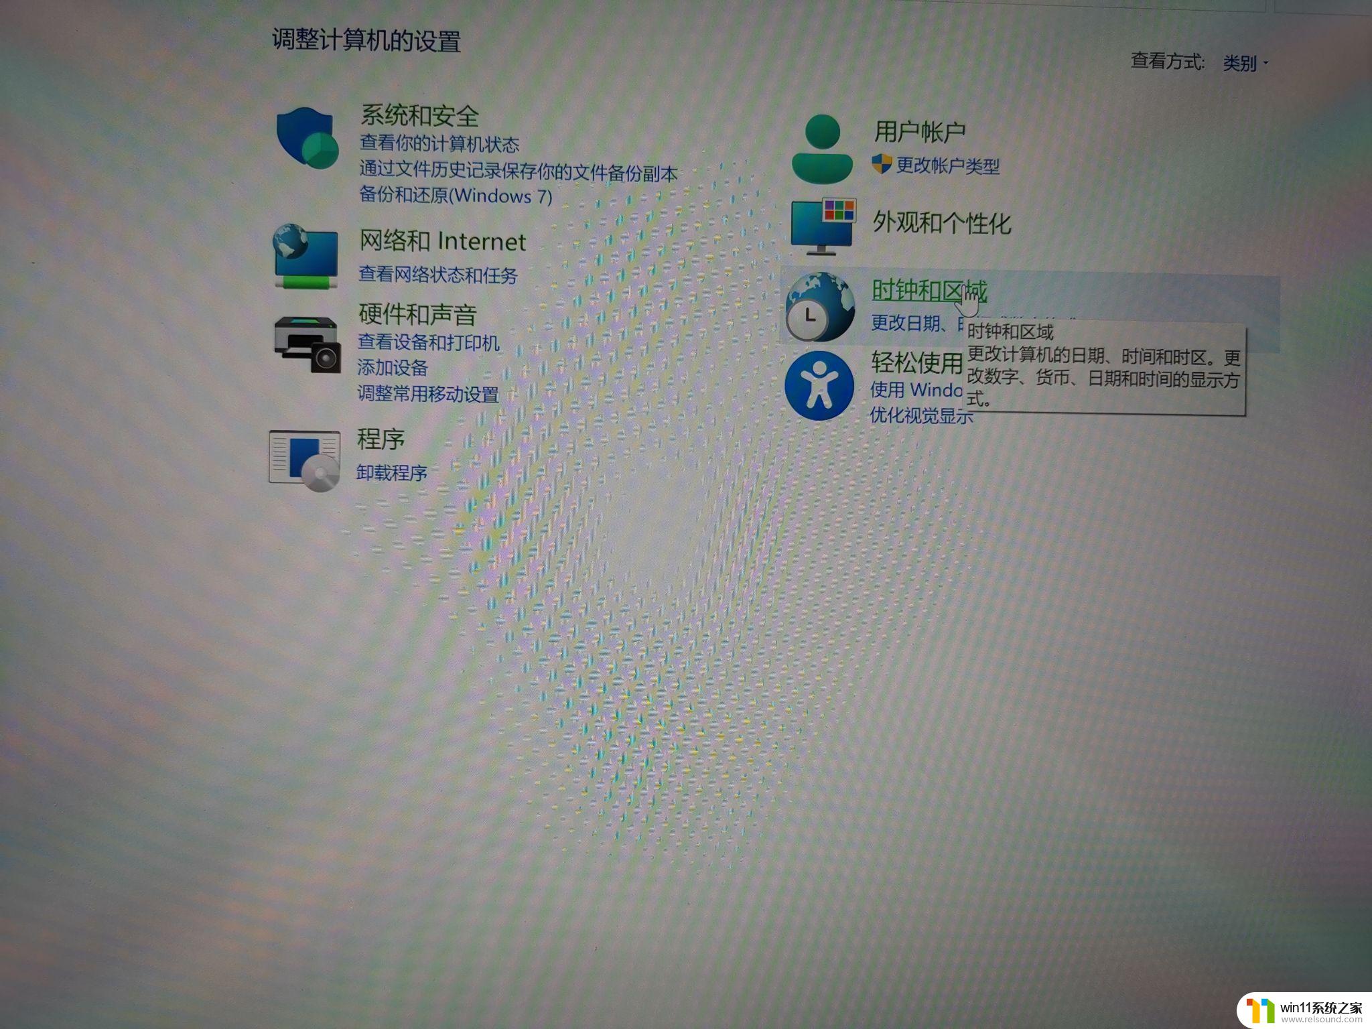Click the UAC shield beside 更改帐户类型
This screenshot has width=1372, height=1029.
pyautogui.click(x=881, y=164)
